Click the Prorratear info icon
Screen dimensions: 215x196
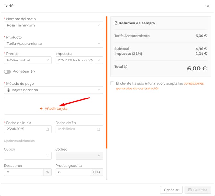pyautogui.click(x=33, y=72)
